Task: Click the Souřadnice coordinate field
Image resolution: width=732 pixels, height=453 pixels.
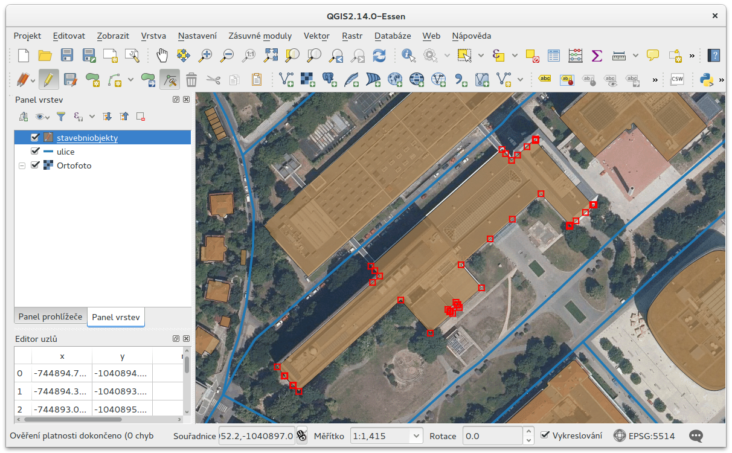Action: coord(256,435)
